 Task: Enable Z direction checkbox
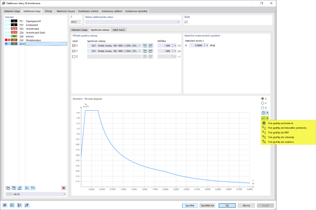click(x=74, y=56)
